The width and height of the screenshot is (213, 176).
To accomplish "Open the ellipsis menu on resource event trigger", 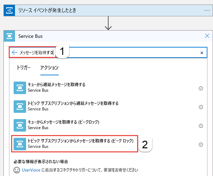I will click(x=207, y=10).
